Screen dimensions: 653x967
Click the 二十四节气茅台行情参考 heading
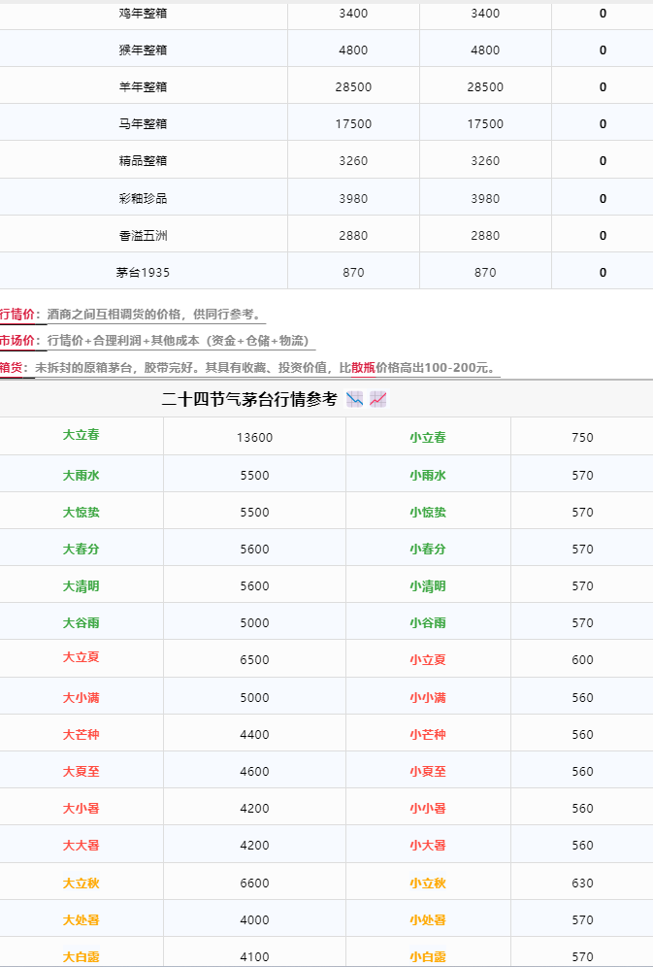pos(249,400)
